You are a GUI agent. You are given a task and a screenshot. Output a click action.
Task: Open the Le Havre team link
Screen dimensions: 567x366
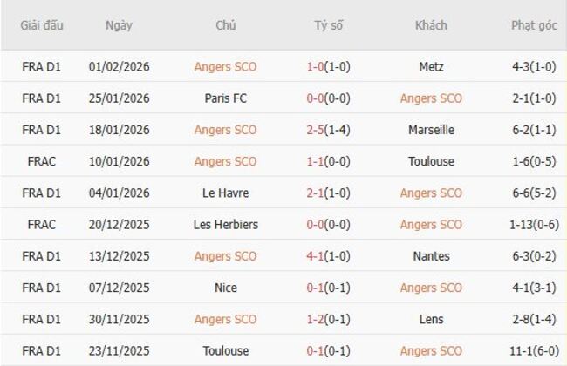[226, 193]
